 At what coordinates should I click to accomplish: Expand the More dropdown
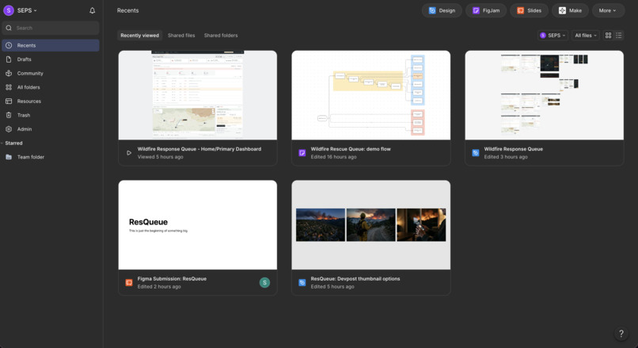608,10
